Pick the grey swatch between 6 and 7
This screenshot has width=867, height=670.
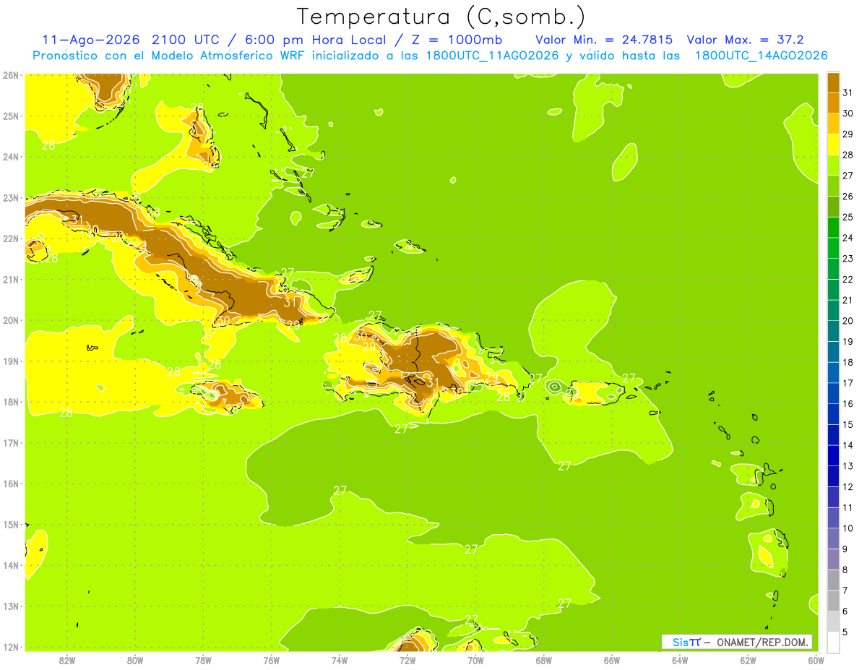coord(833,601)
